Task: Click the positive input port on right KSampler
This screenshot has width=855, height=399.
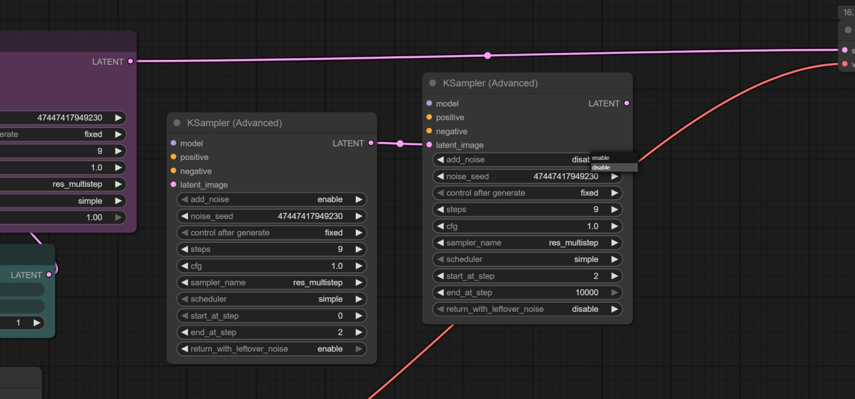Action: click(x=429, y=117)
